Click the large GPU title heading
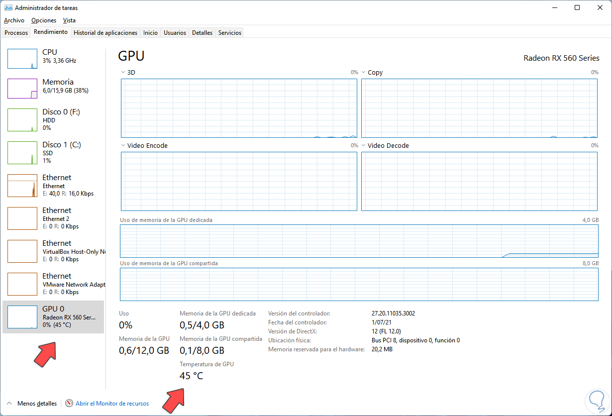 [x=132, y=56]
